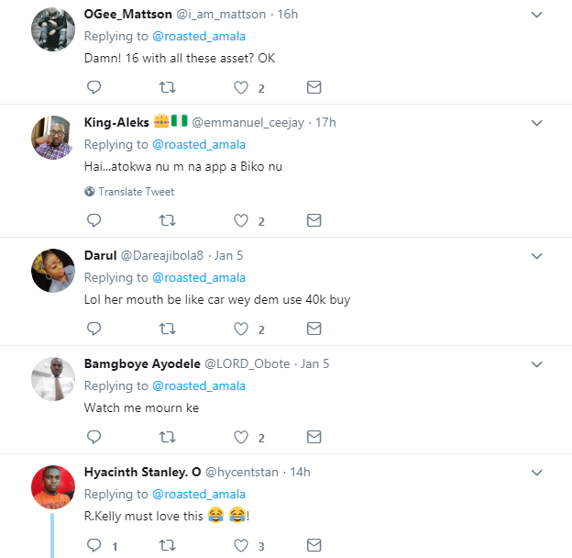Screen dimensions: 572x558
Task: Like Darul's tweet about 40k car
Action: click(x=241, y=329)
